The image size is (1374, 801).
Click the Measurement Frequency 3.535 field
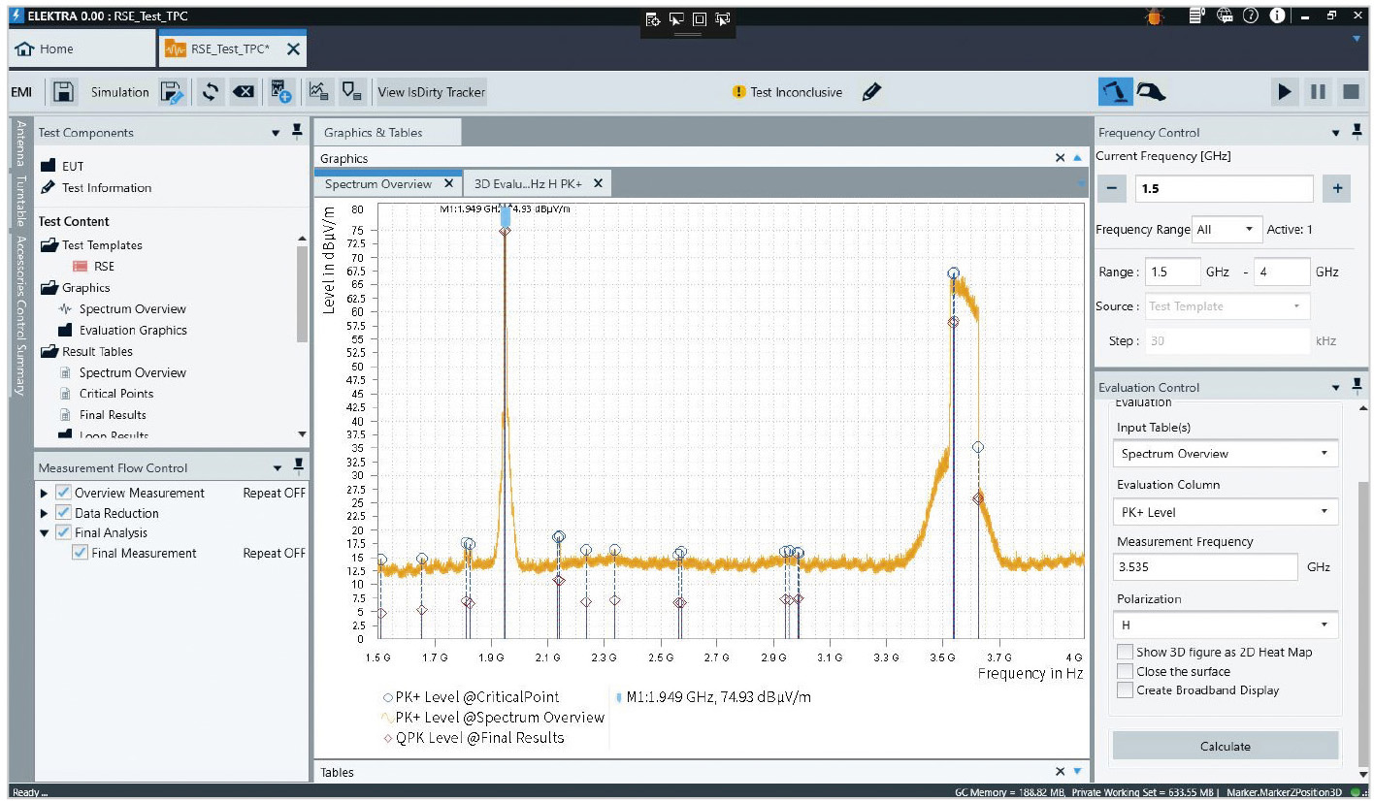(x=1205, y=567)
